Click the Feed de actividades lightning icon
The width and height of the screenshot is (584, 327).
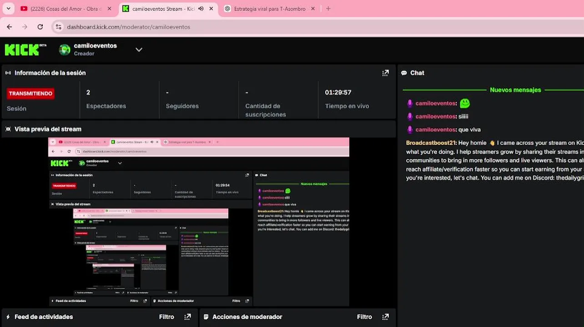click(x=8, y=317)
